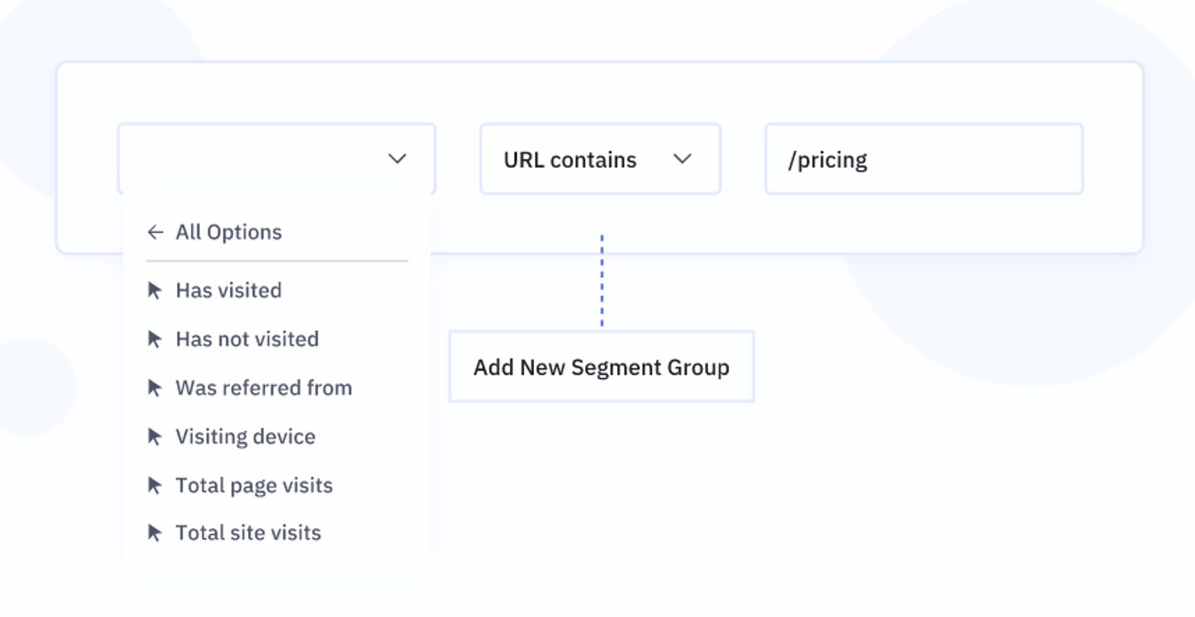This screenshot has height=617, width=1195.
Task: Choose Was referred from option
Action: (263, 388)
